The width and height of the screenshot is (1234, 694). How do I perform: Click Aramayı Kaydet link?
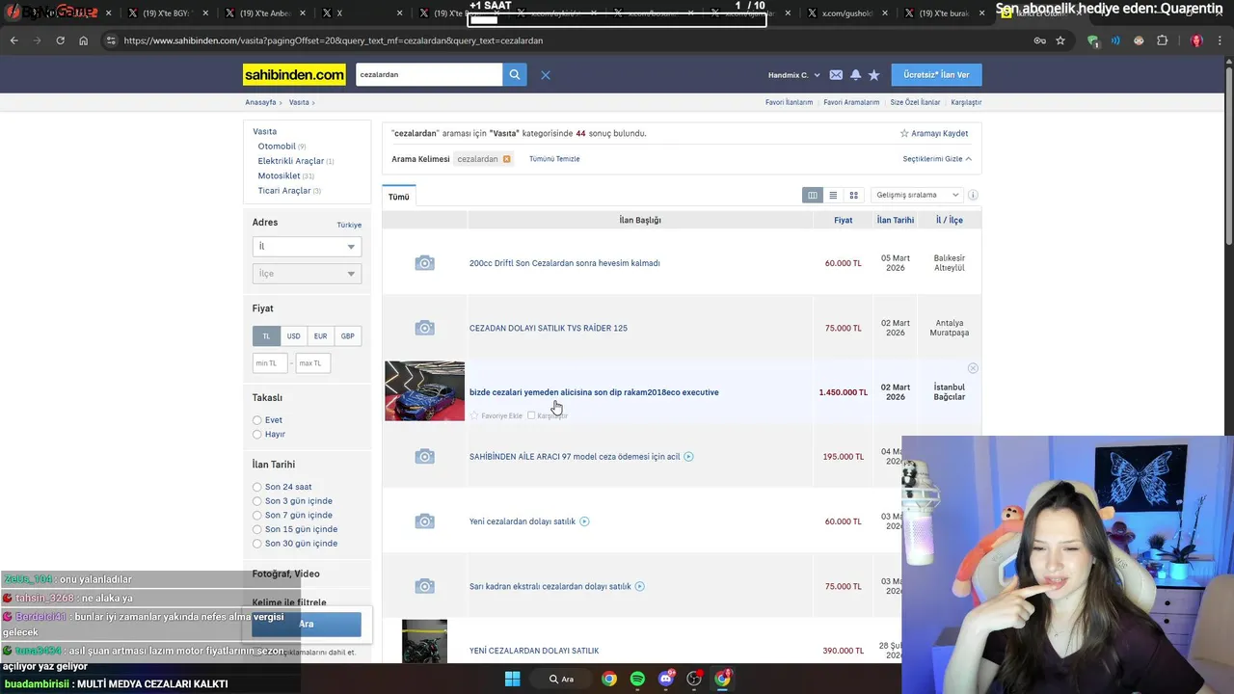pos(934,134)
